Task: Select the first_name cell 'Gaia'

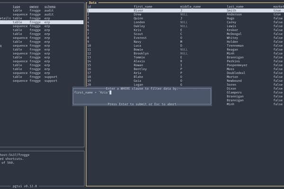Action: 137,81
